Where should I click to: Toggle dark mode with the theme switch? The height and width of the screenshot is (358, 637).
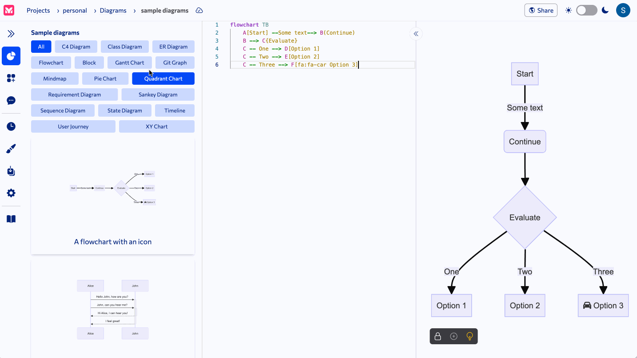tap(586, 10)
